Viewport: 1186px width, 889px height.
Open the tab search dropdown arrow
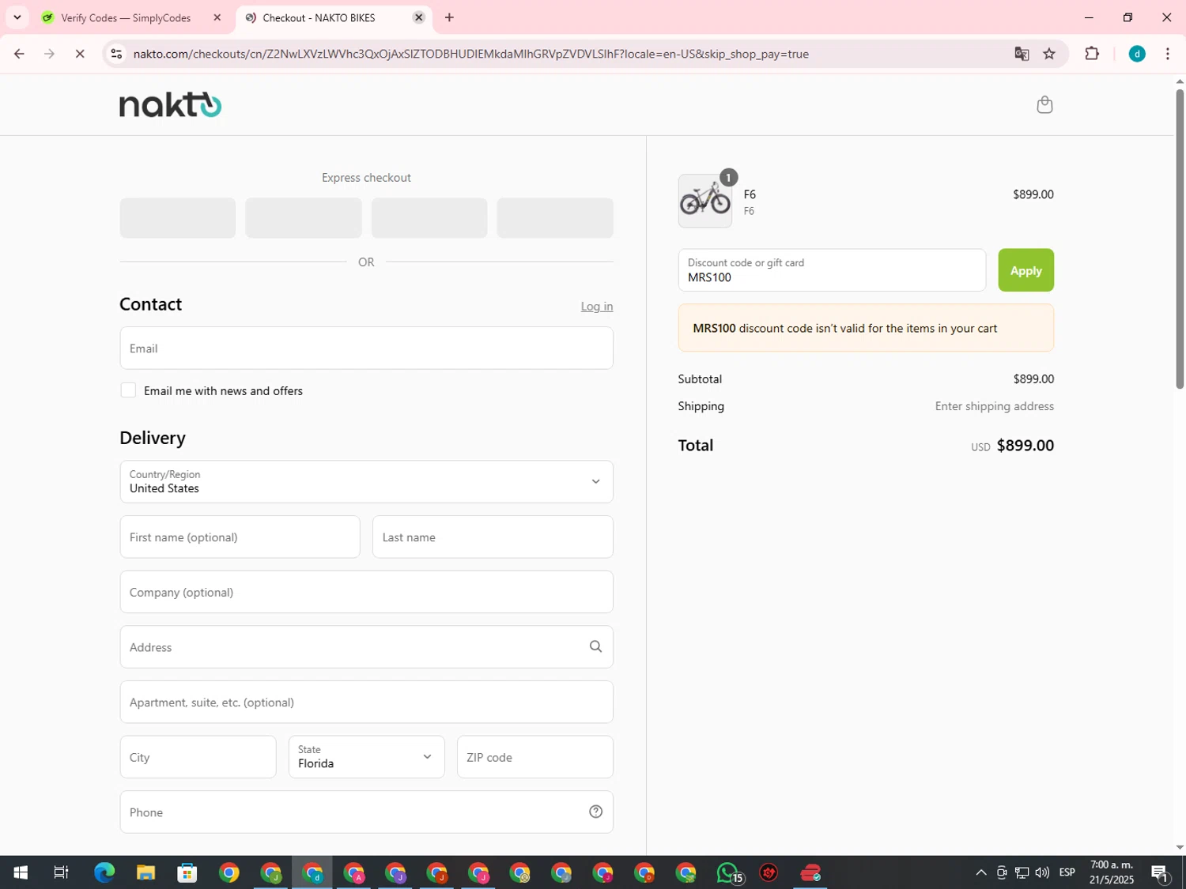point(17,17)
